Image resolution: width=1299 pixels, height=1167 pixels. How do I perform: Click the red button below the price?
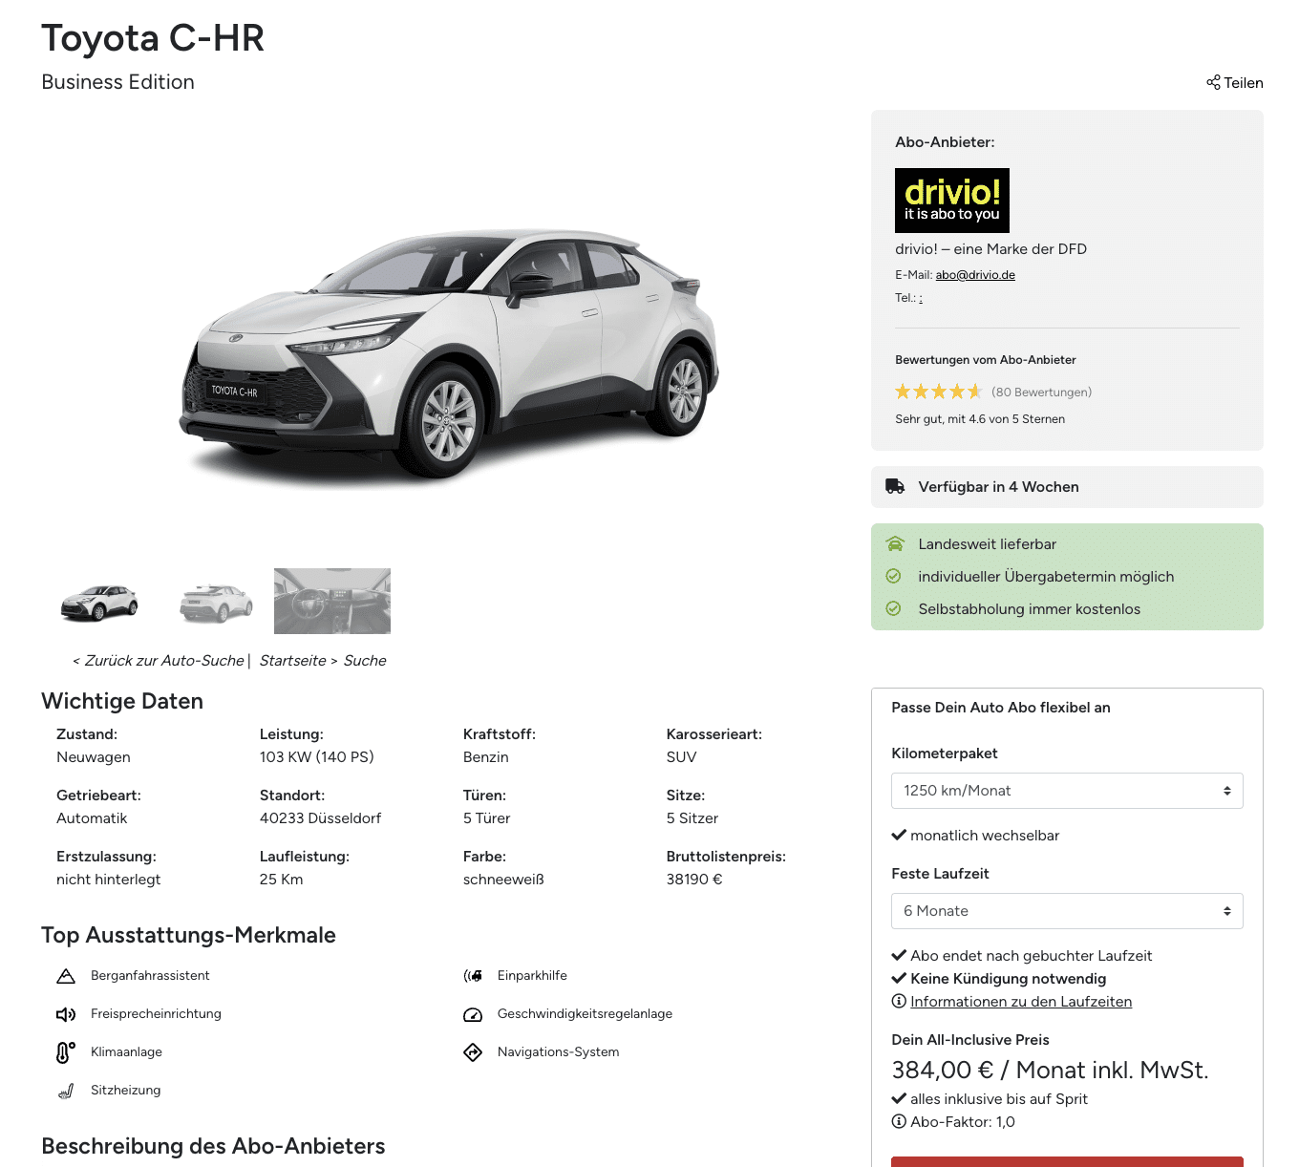point(1067,1162)
